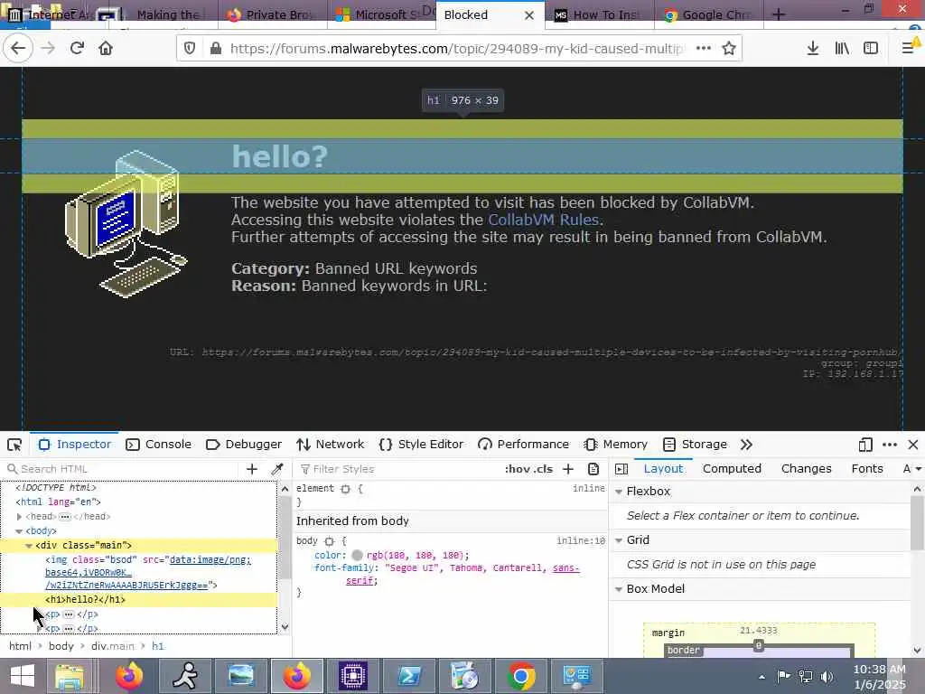Select the Layout sidebar tab
Screen dimensions: 925x694
coord(663,469)
